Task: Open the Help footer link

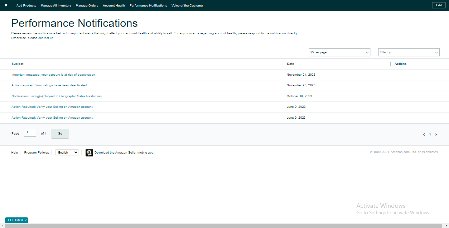Action: pyautogui.click(x=15, y=153)
